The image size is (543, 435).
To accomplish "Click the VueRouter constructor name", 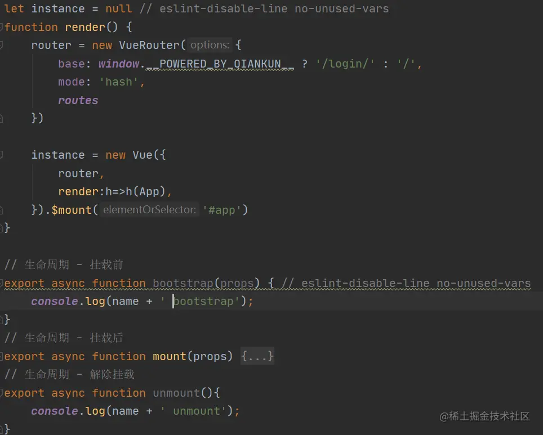I will click(149, 46).
